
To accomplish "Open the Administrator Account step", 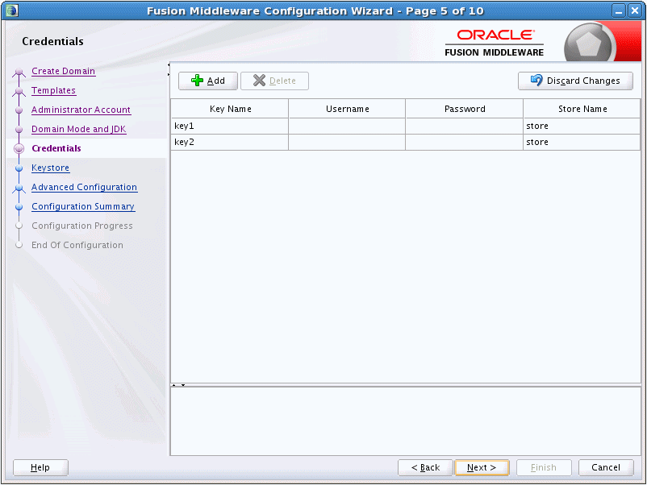I will pos(81,110).
